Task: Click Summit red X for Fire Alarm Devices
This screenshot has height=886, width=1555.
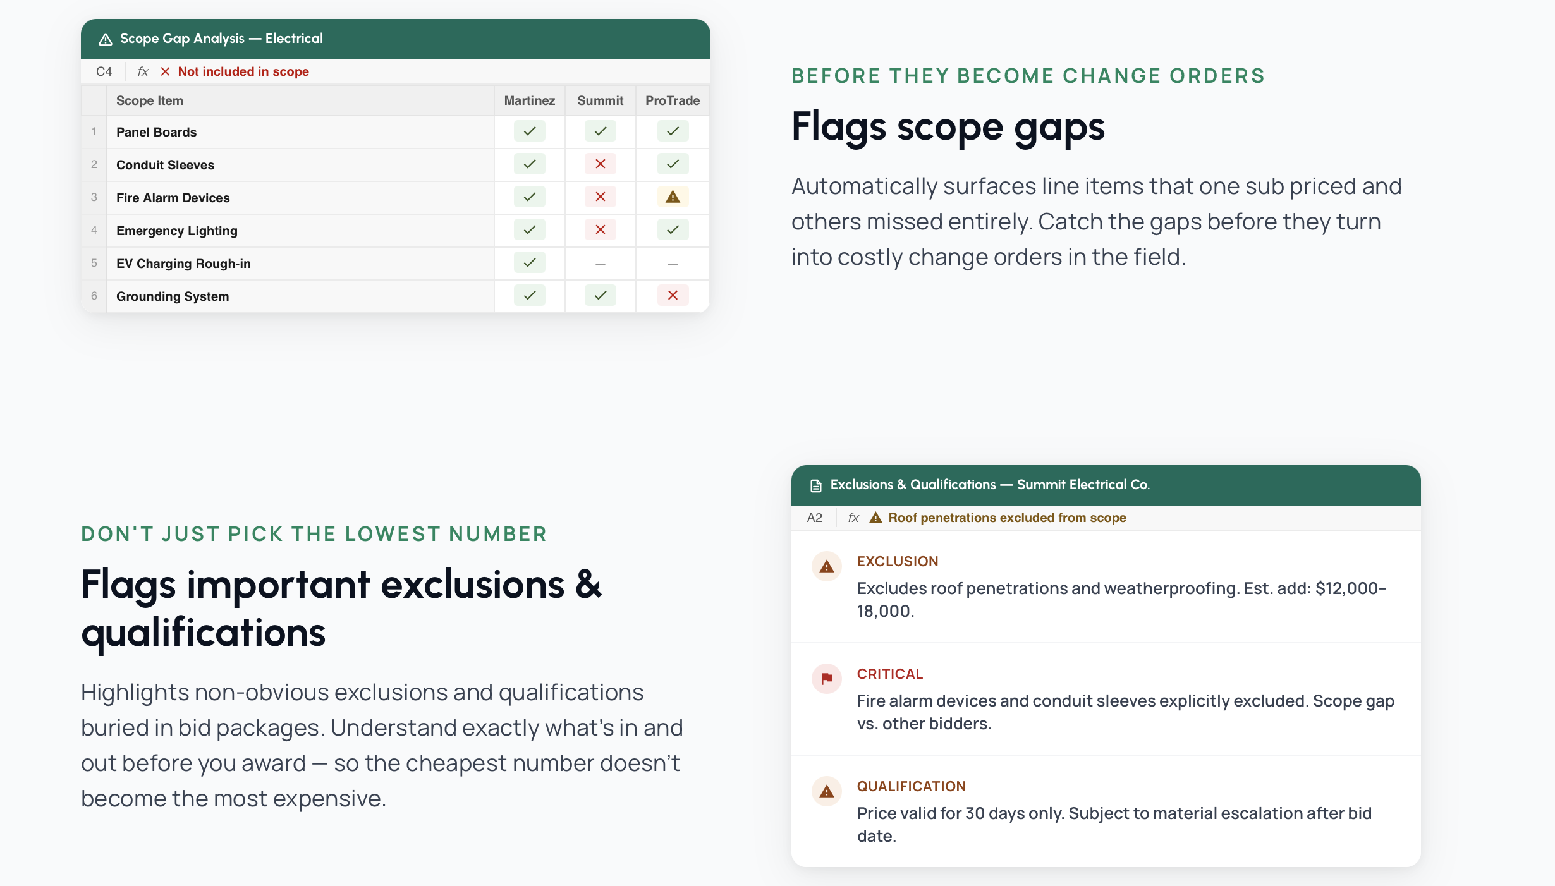Action: pos(601,197)
